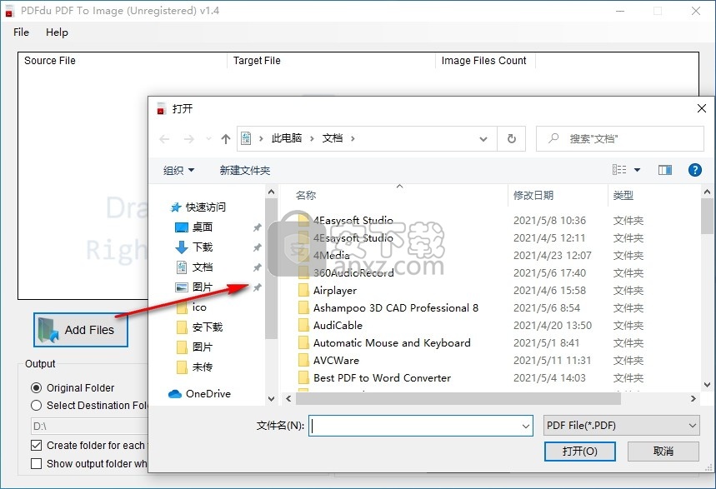Open the Help menu in PDFdu
This screenshot has height=489, width=716.
[x=57, y=32]
